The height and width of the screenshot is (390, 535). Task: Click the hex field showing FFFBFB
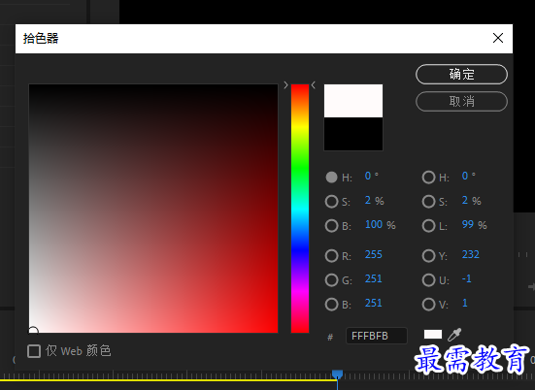[377, 336]
